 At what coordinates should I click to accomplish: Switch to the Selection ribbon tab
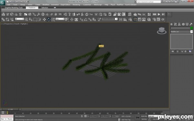tap(45, 8)
